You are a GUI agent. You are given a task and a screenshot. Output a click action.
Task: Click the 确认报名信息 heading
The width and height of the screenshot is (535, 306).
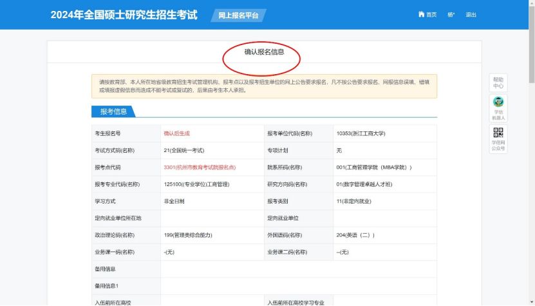click(x=264, y=52)
